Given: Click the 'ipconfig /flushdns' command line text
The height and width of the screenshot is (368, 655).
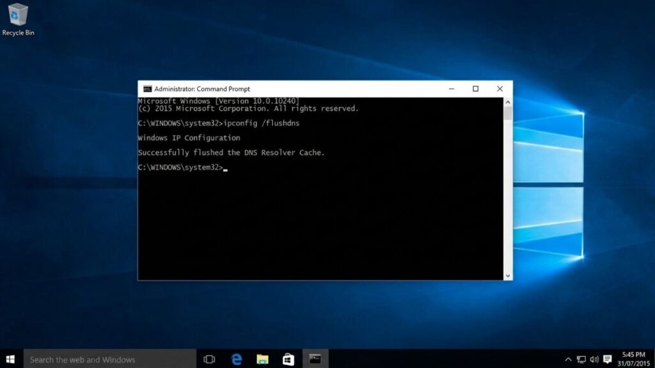Looking at the screenshot, I should [x=262, y=123].
